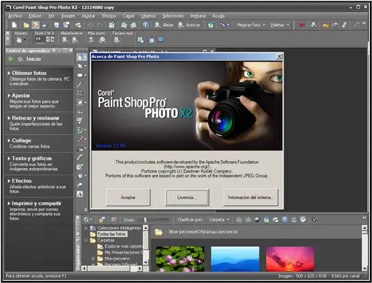Image resolution: width=372 pixels, height=283 pixels.
Task: Click the blue monitor icon in options bar
Action: click(161, 40)
